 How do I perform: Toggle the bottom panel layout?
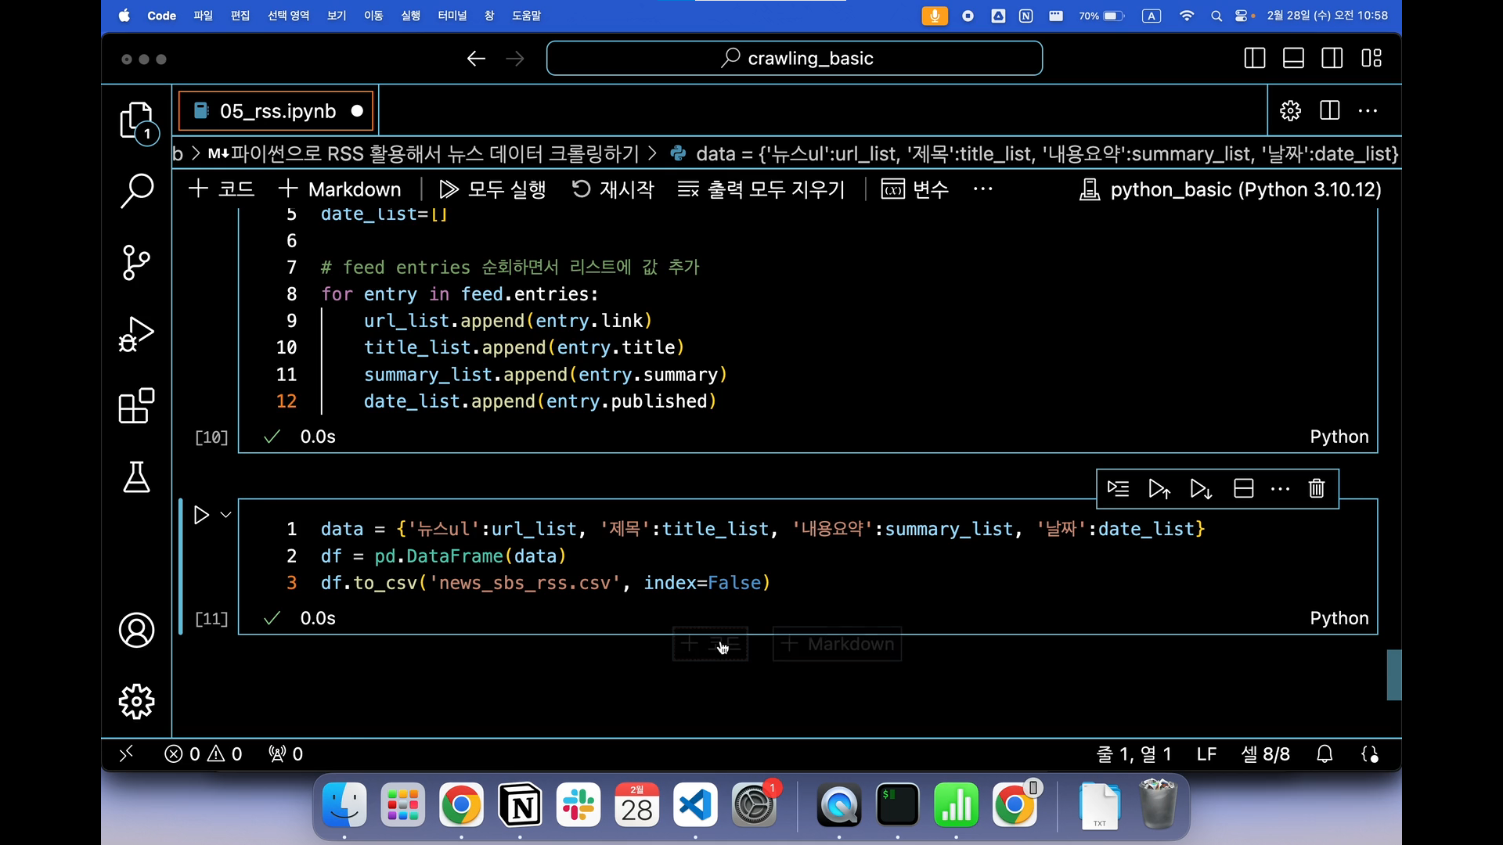point(1293,59)
